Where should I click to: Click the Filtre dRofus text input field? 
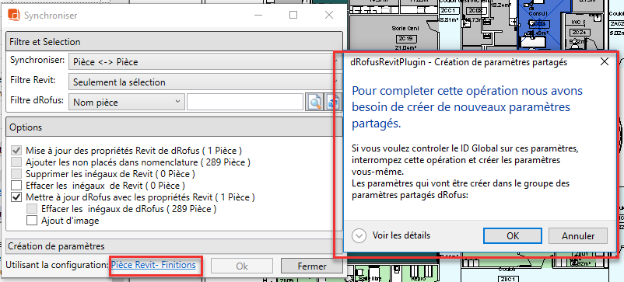(x=246, y=103)
